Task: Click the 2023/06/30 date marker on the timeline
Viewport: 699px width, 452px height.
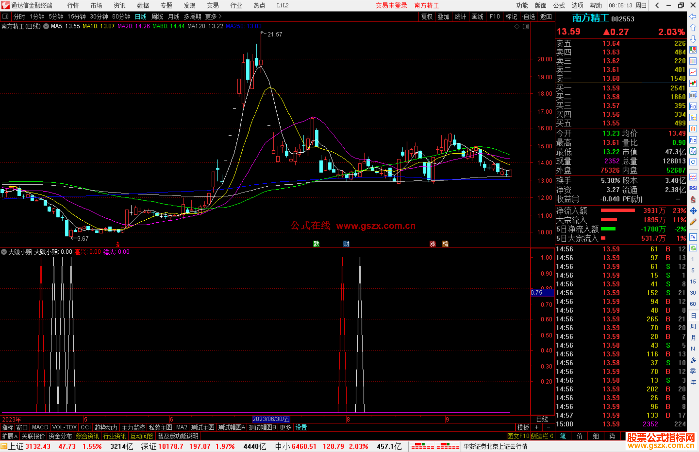Action: [x=271, y=419]
